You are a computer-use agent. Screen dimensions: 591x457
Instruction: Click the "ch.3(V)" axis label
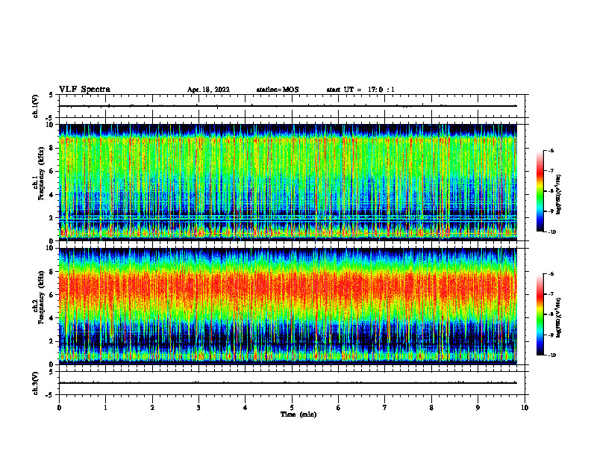tap(36, 383)
